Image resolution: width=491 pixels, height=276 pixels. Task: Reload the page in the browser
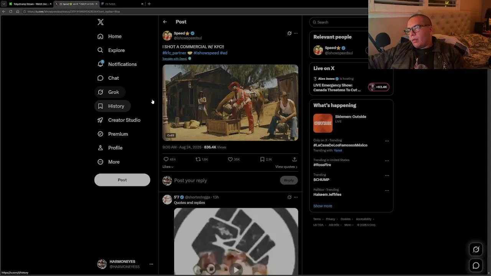point(11,11)
